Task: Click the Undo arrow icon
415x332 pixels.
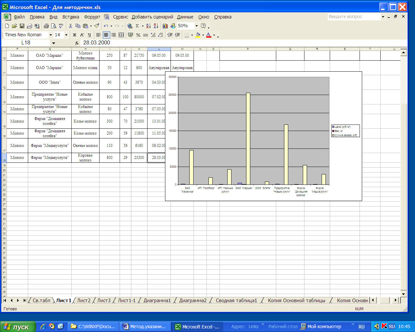Action: pos(106,26)
